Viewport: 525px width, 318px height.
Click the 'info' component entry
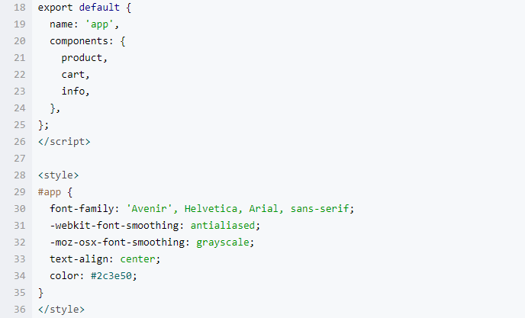point(76,91)
